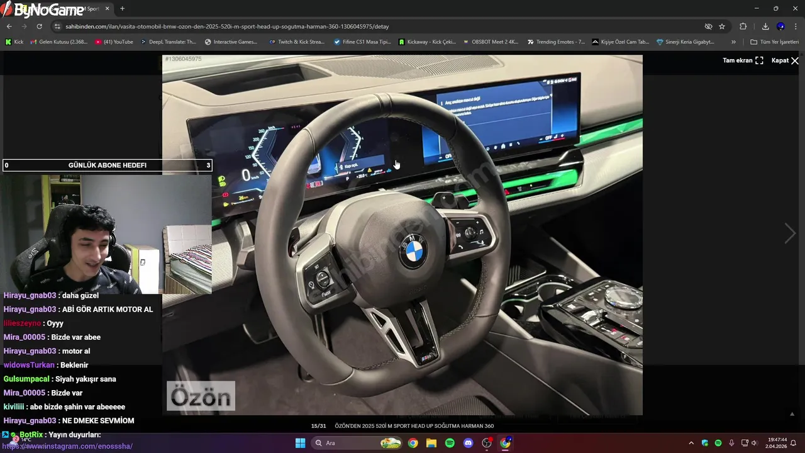Open the site information icon in the address bar

click(x=57, y=26)
